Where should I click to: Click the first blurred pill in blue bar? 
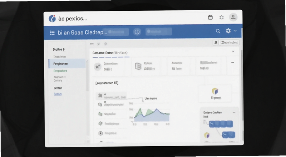click(115, 32)
